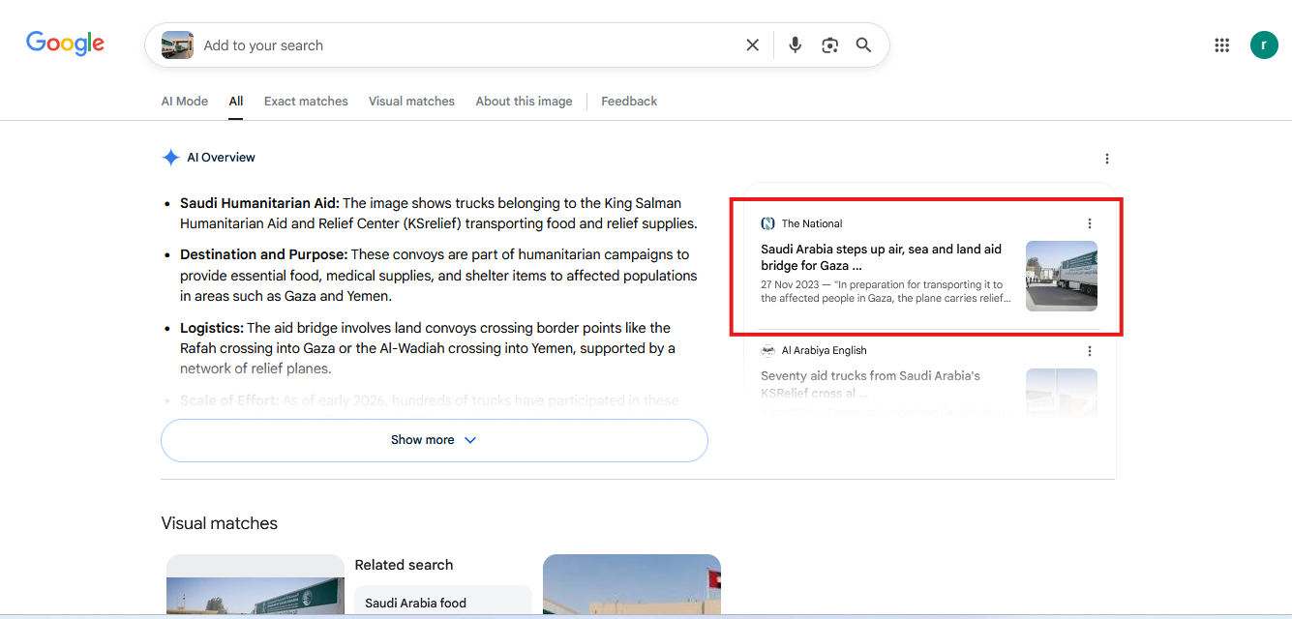Select the All tab
The height and width of the screenshot is (619, 1292).
click(236, 101)
